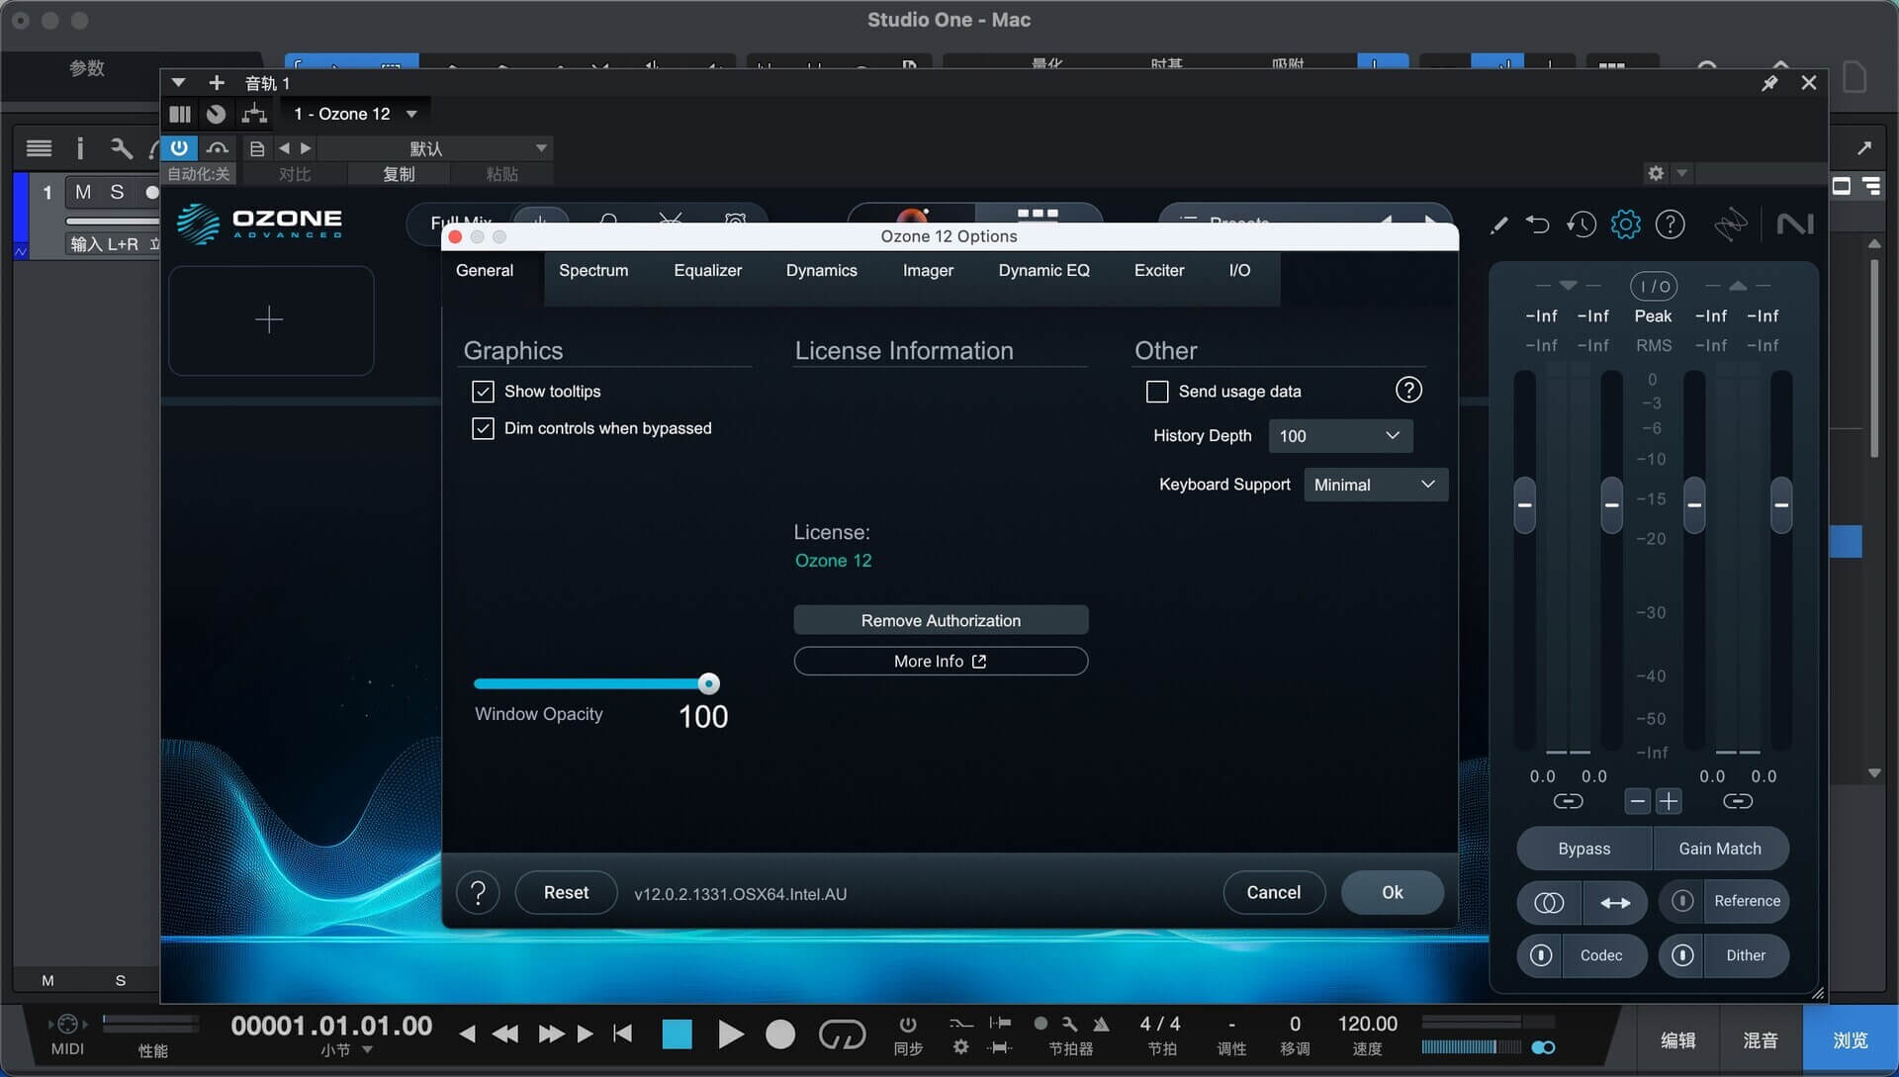Enable Send usage data checkbox

[1157, 392]
